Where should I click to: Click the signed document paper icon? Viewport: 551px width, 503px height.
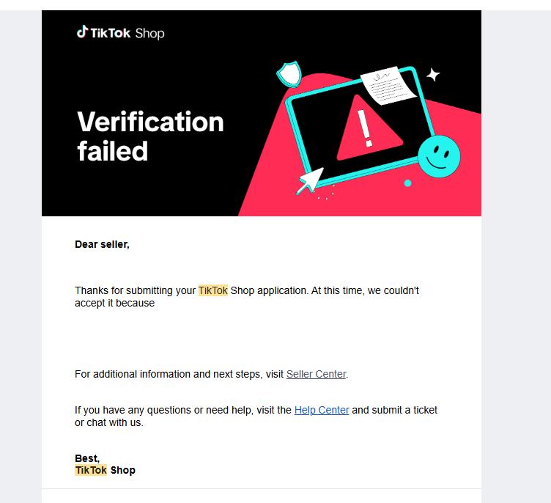[388, 86]
